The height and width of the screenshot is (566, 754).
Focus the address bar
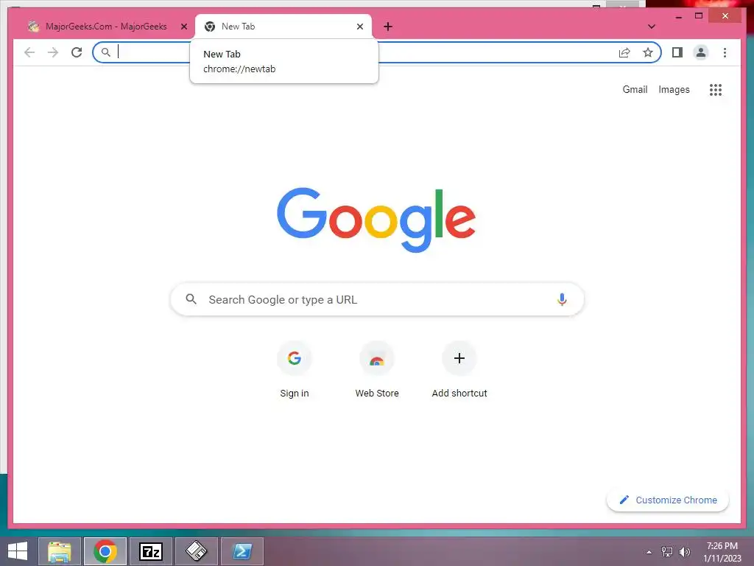pos(376,52)
